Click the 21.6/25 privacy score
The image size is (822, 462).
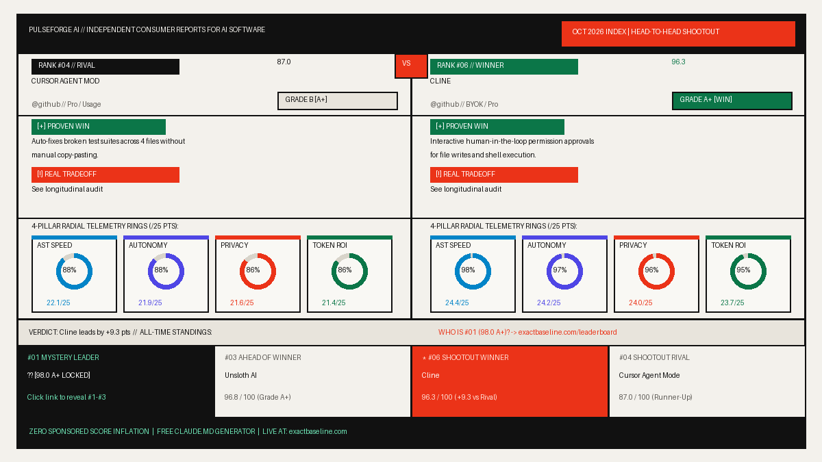click(x=242, y=303)
